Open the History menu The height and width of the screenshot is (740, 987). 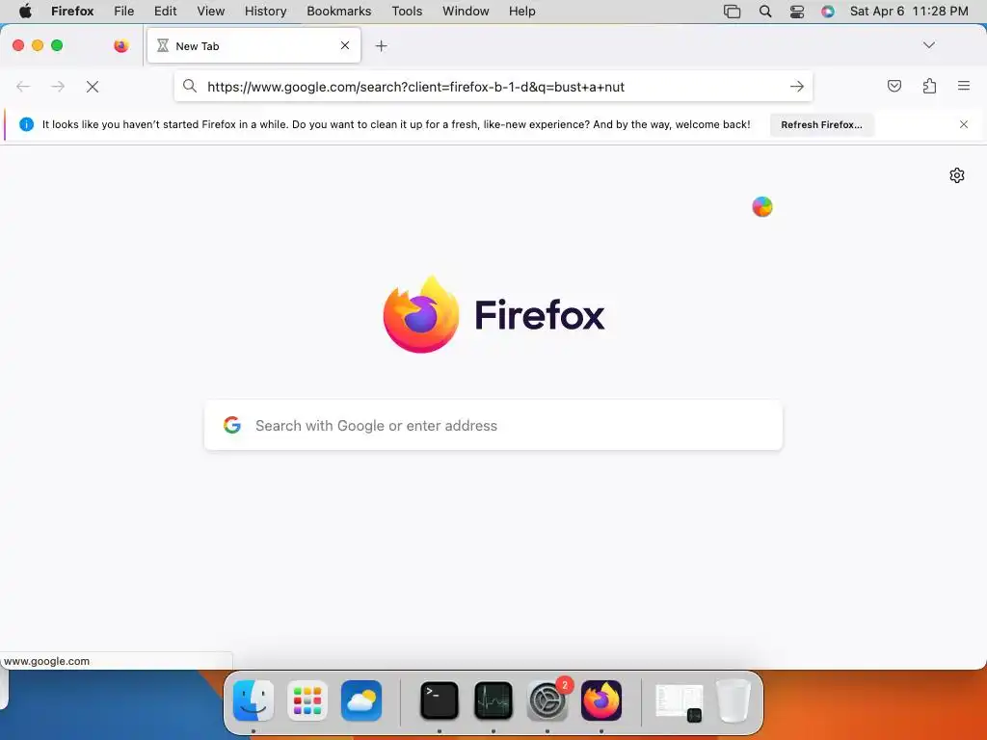[266, 11]
